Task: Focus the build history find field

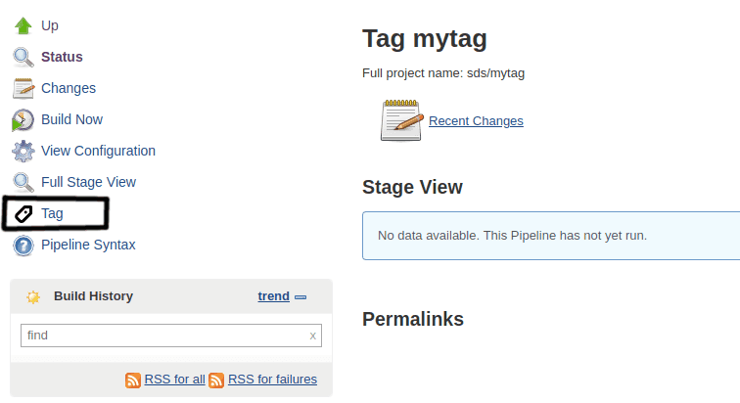Action: 162,336
